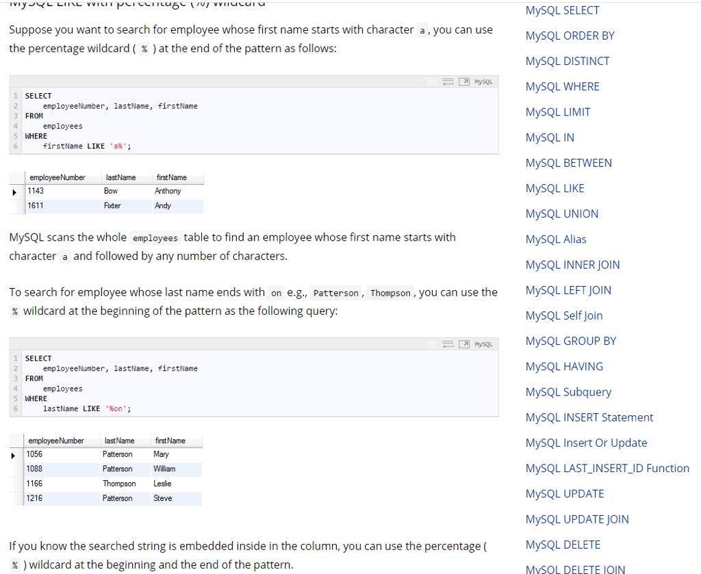Click the inline employees code word
Viewport: 701px width, 574px height.
click(155, 238)
